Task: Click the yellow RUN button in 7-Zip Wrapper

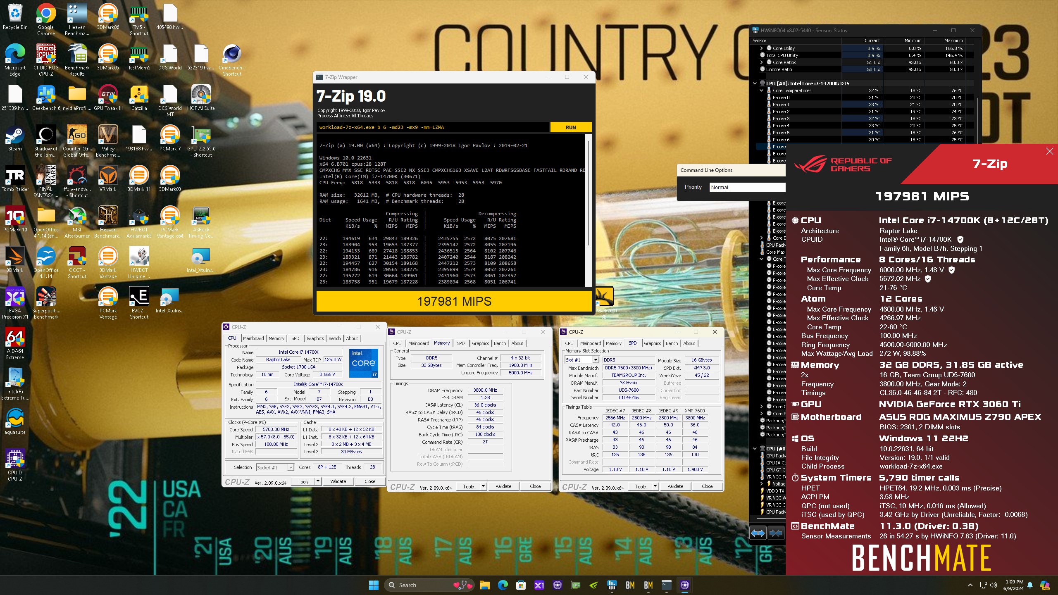Action: click(x=571, y=127)
